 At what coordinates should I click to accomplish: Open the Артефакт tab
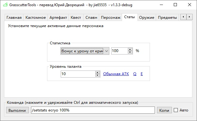[x=58, y=18]
